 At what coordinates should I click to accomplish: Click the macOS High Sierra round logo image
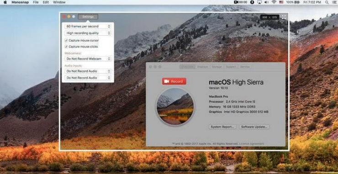(x=175, y=106)
